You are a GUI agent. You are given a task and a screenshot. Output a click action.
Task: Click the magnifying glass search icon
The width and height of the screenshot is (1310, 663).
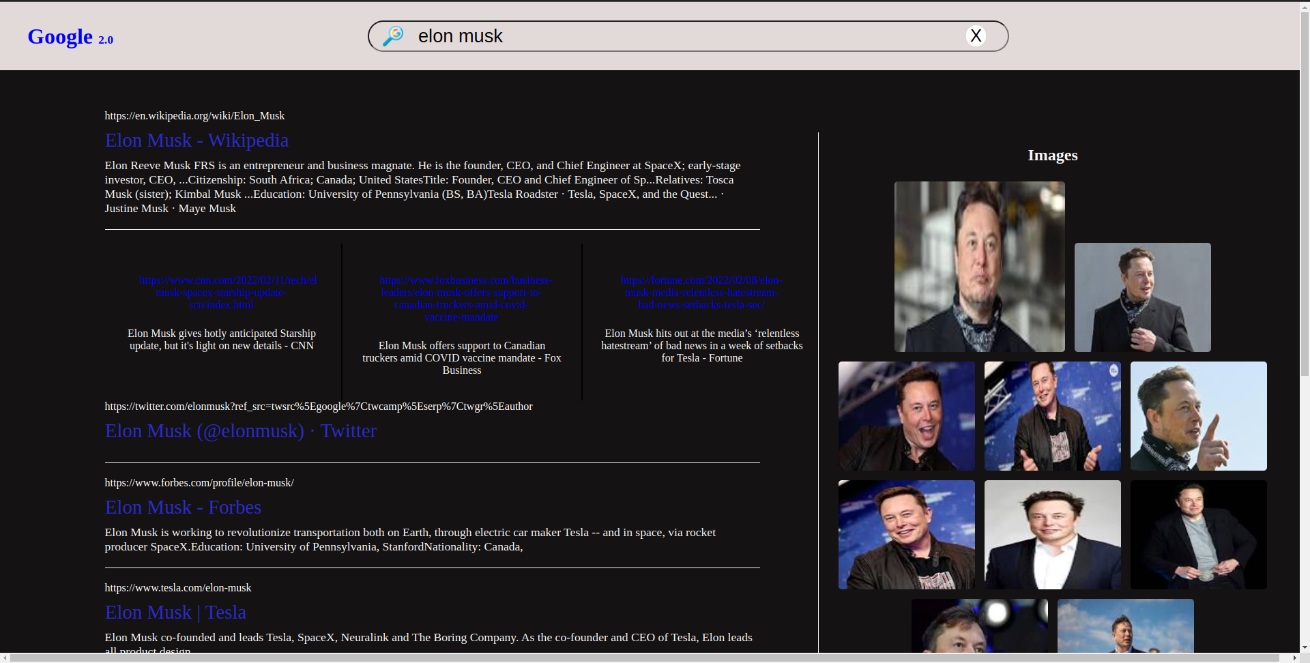[x=393, y=36]
